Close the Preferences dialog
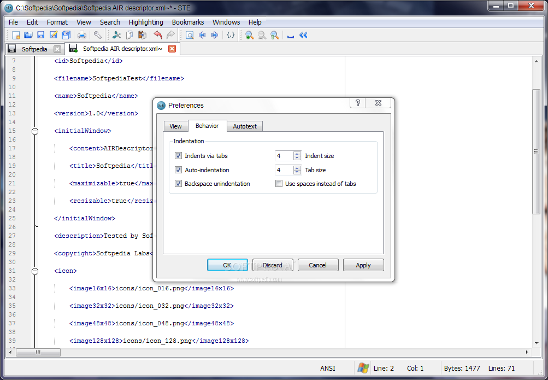548x380 pixels. point(378,103)
